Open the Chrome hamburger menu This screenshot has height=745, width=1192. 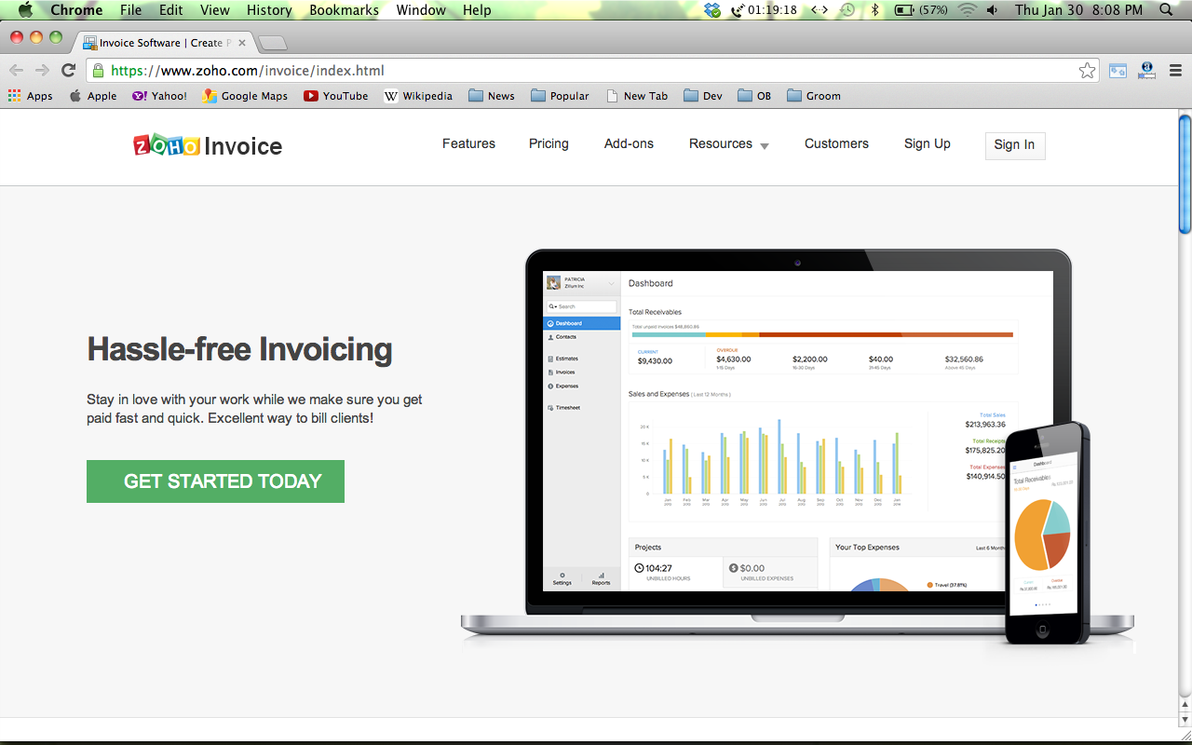tap(1175, 71)
